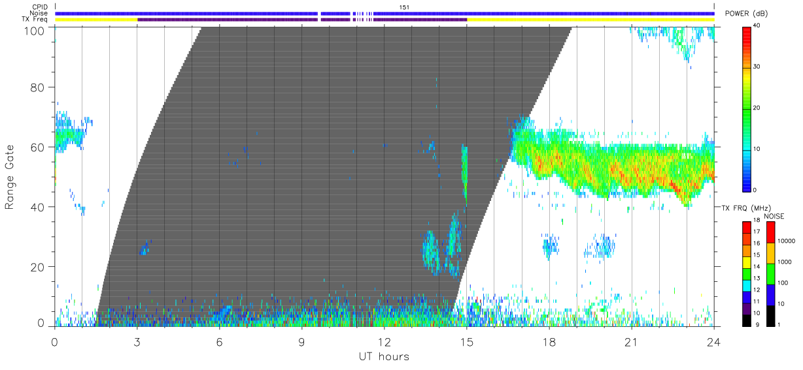Click the 30 label on the power scale
803x370 pixels.
[x=758, y=67]
